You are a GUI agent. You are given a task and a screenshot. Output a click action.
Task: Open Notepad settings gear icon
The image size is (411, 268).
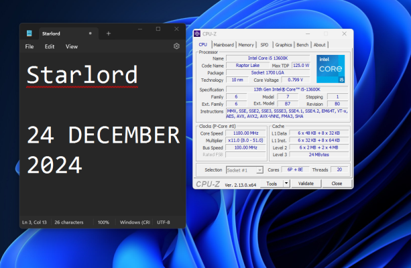click(x=176, y=46)
